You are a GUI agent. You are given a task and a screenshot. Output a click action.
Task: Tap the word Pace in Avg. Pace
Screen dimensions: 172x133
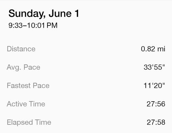pyautogui.click(x=32, y=67)
